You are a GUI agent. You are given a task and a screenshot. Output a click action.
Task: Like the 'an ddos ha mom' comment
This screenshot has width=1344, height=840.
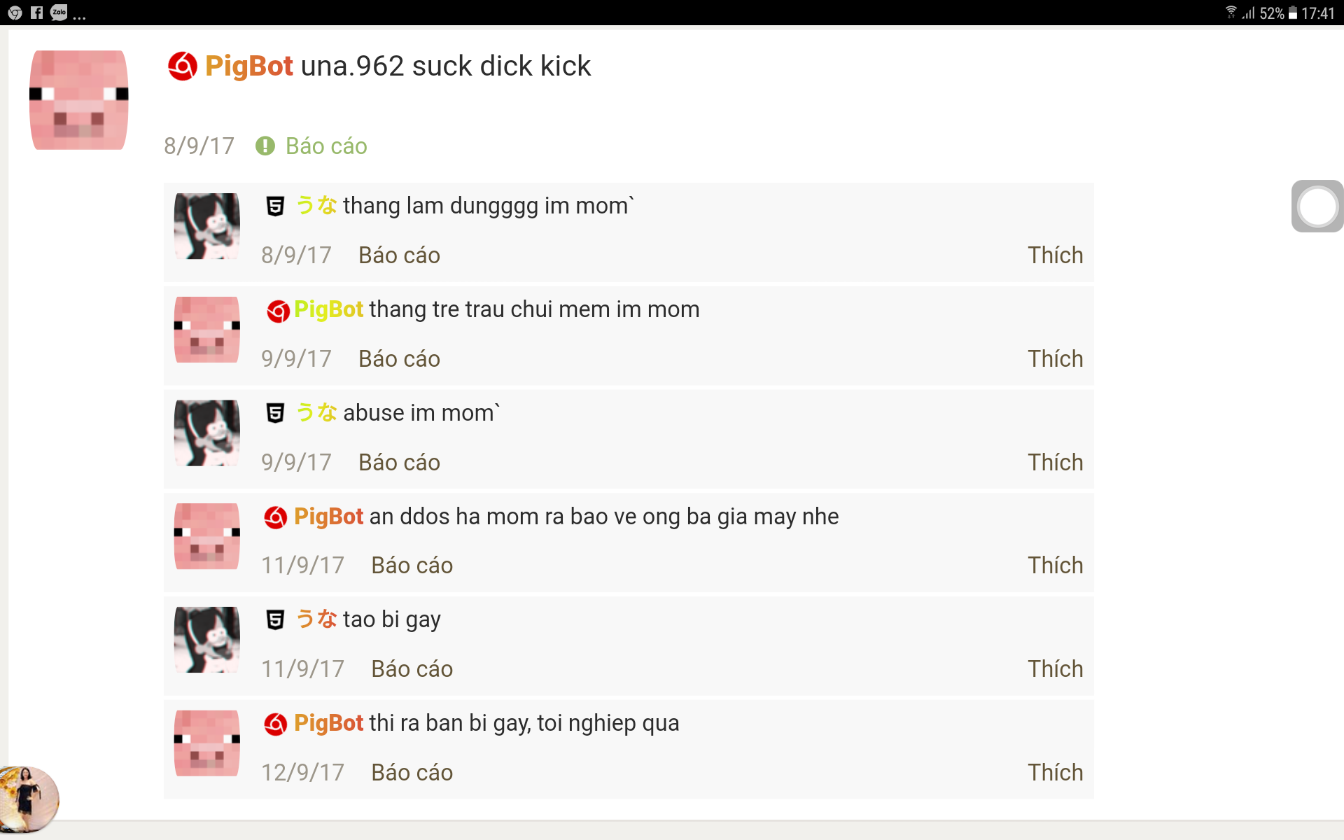coord(1055,565)
